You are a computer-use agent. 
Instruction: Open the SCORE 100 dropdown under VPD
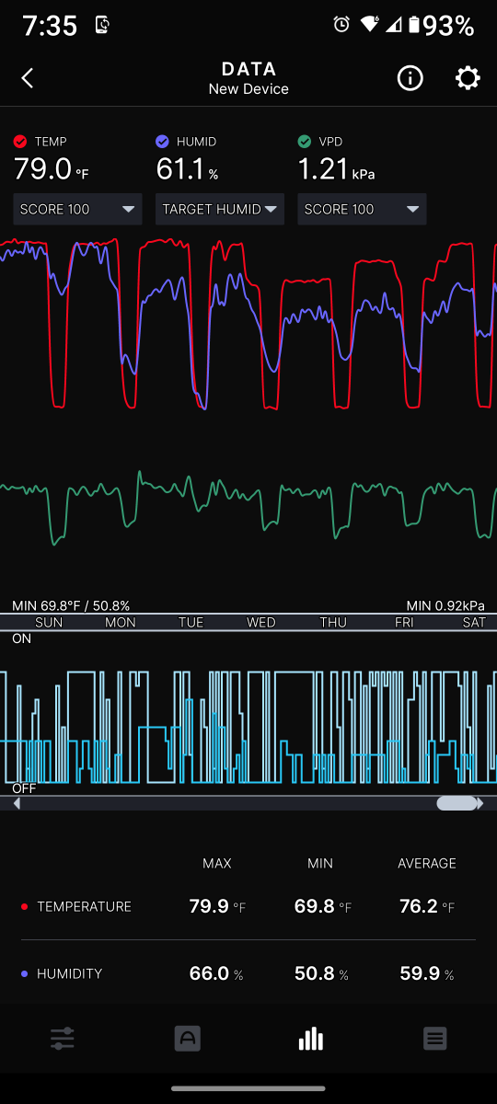point(362,209)
